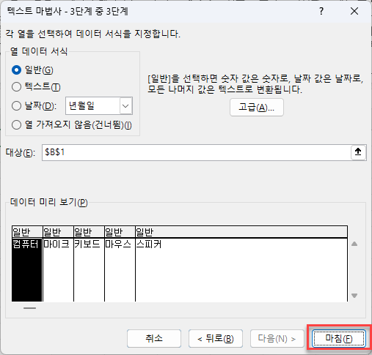The height and width of the screenshot is (355, 372).
Task: Click the 취소 button
Action: (154, 338)
